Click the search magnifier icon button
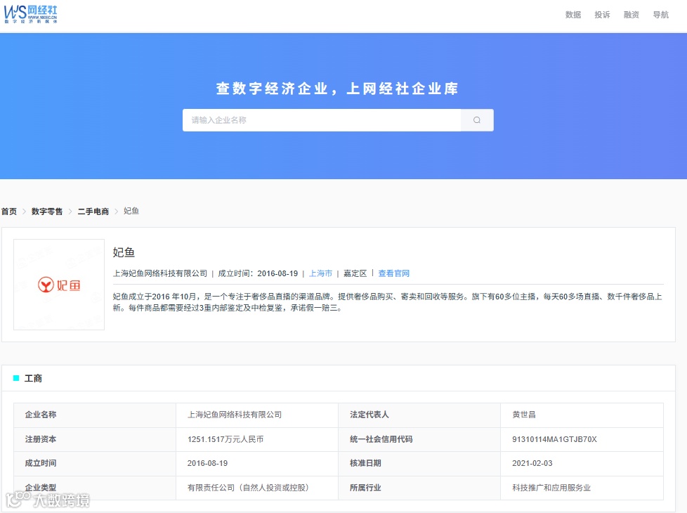The image size is (687, 513). [477, 120]
